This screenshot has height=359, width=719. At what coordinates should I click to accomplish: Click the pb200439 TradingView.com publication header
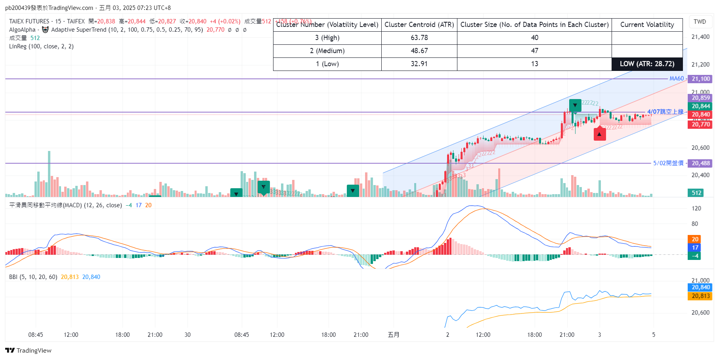(88, 8)
